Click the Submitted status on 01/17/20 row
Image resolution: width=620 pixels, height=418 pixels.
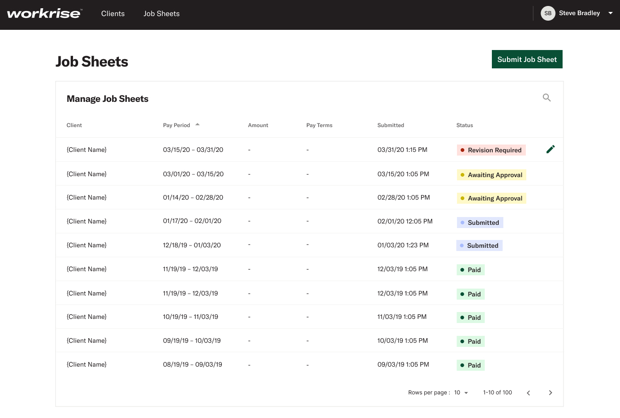[x=480, y=223]
